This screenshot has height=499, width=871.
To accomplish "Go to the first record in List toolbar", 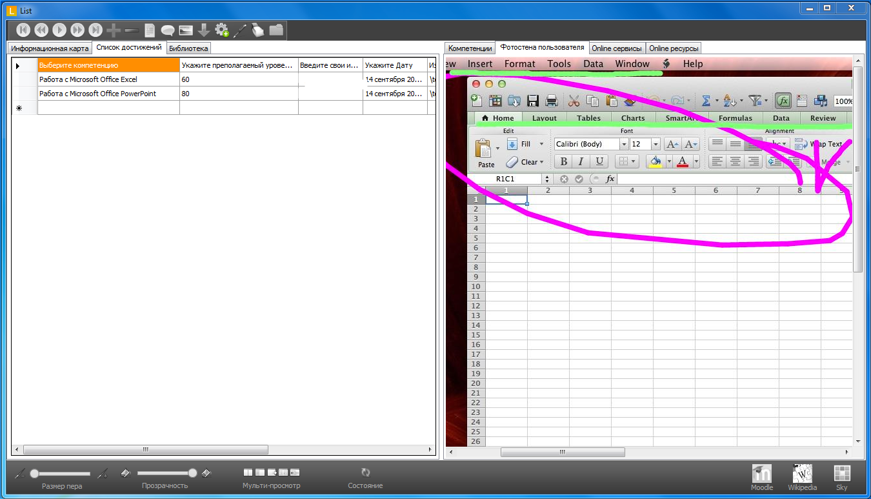I will click(x=23, y=30).
